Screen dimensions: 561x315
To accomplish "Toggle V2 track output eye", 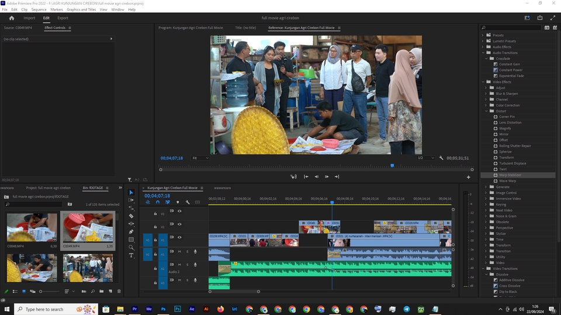I will point(179,224).
